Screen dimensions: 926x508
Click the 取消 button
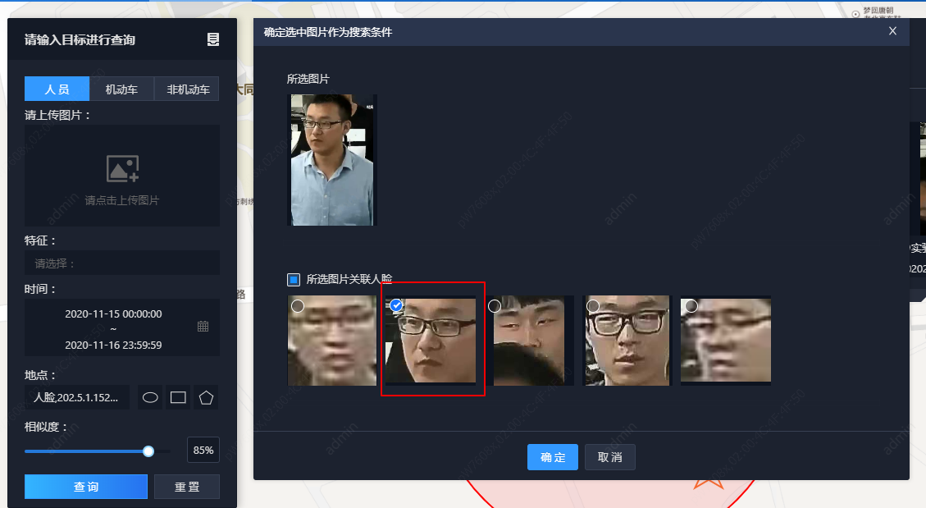[610, 457]
